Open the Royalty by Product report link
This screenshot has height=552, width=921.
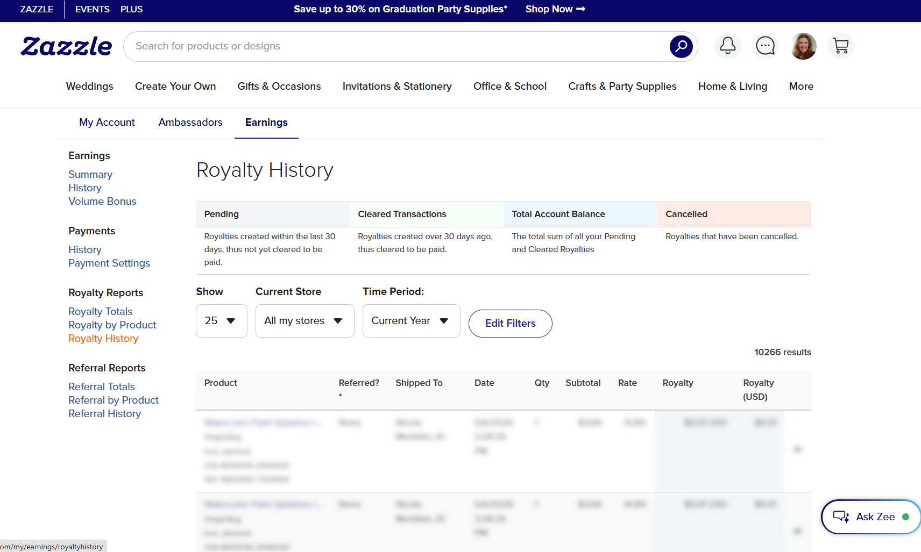[x=112, y=325]
